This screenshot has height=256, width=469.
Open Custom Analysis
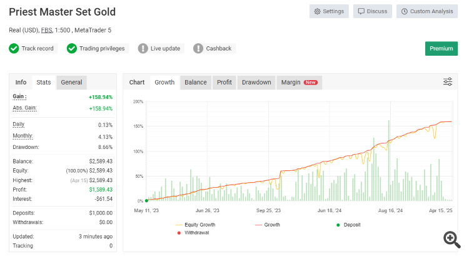427,11
